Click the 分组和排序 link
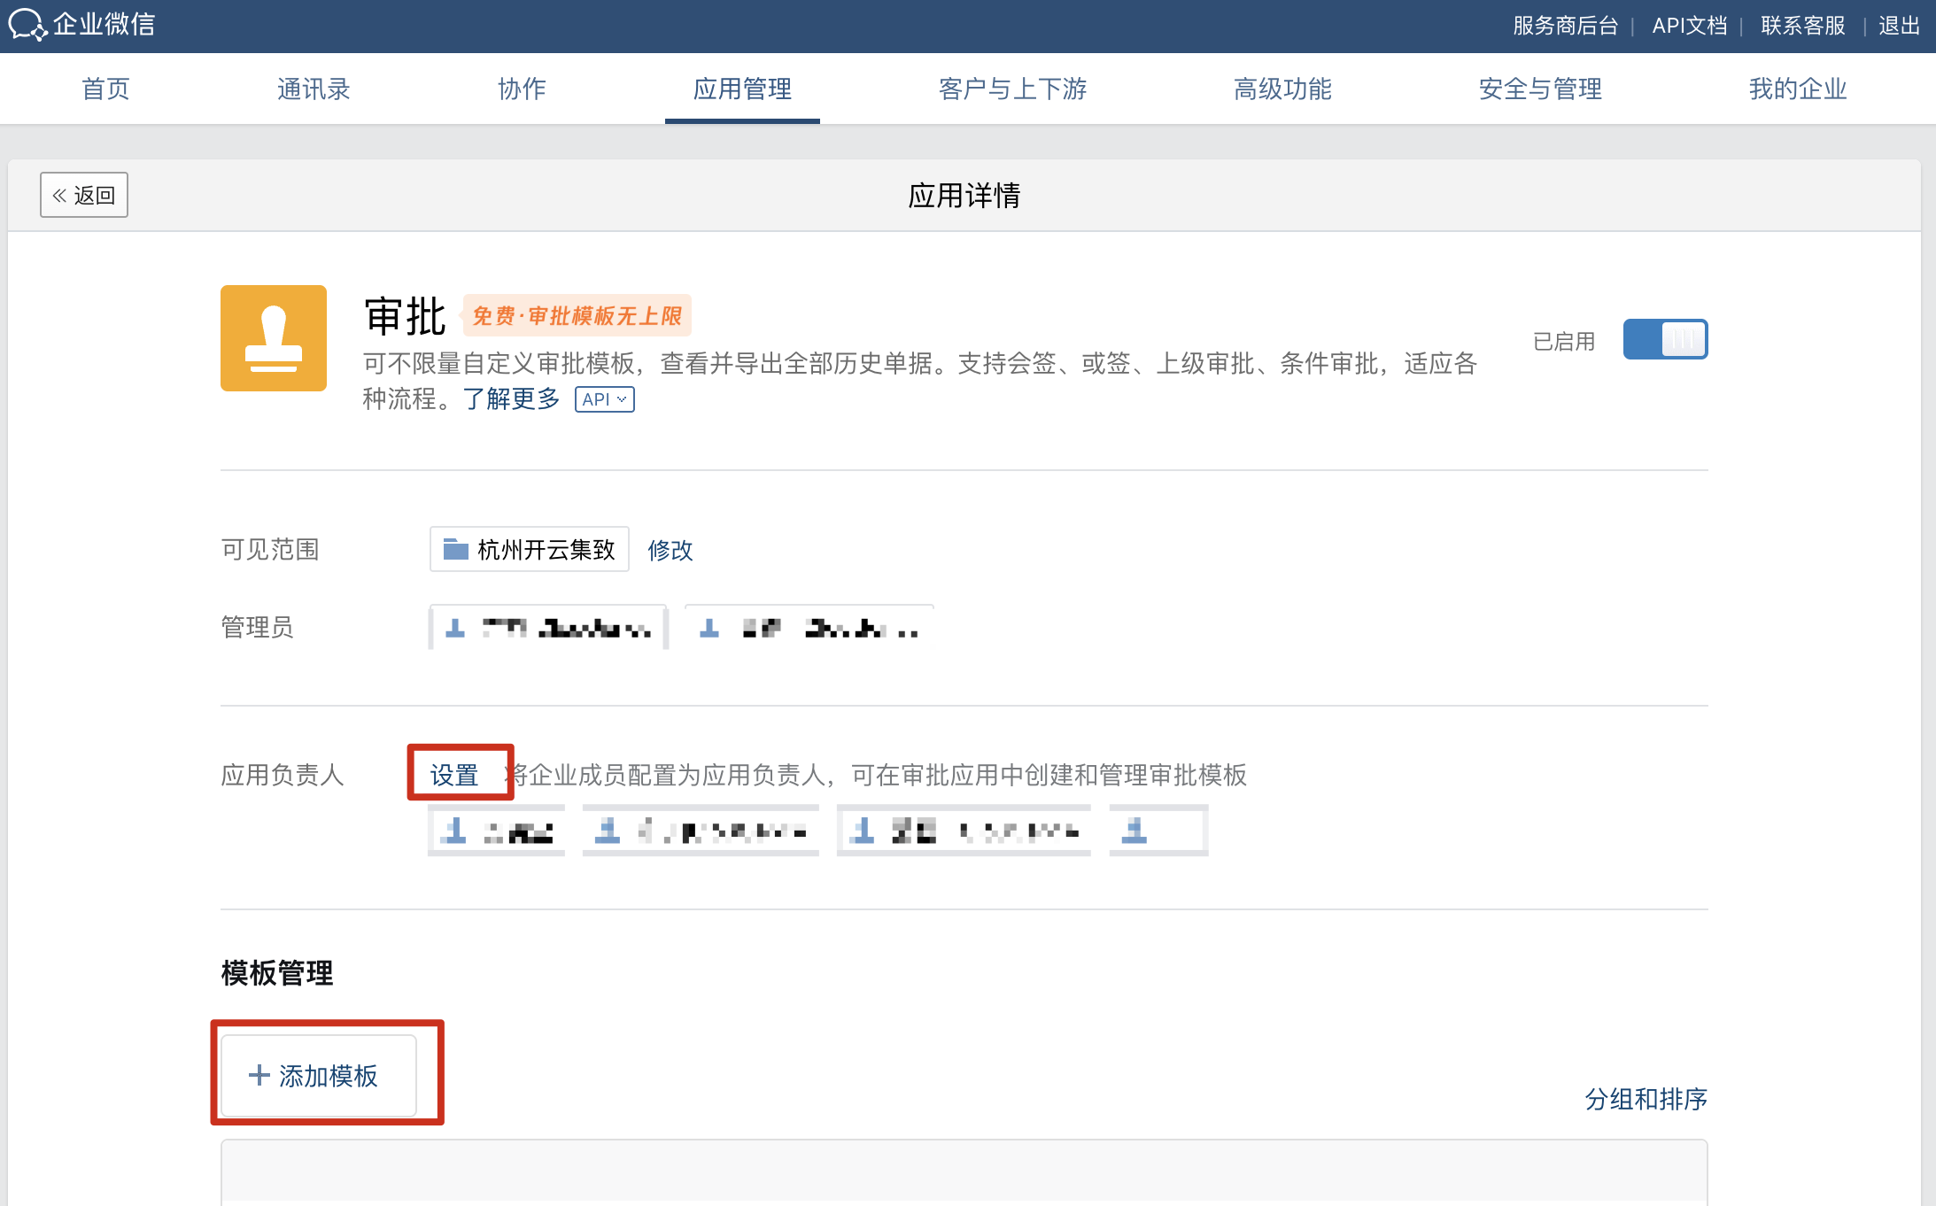The width and height of the screenshot is (1936, 1206). coord(1645,1099)
